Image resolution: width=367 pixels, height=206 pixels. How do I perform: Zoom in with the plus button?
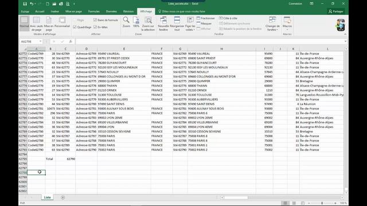click(x=335, y=203)
